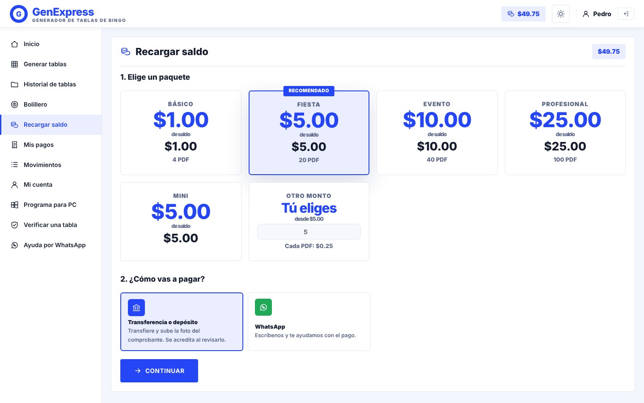Click the grid icon beside Generar tablas
644x403 pixels.
click(x=15, y=64)
